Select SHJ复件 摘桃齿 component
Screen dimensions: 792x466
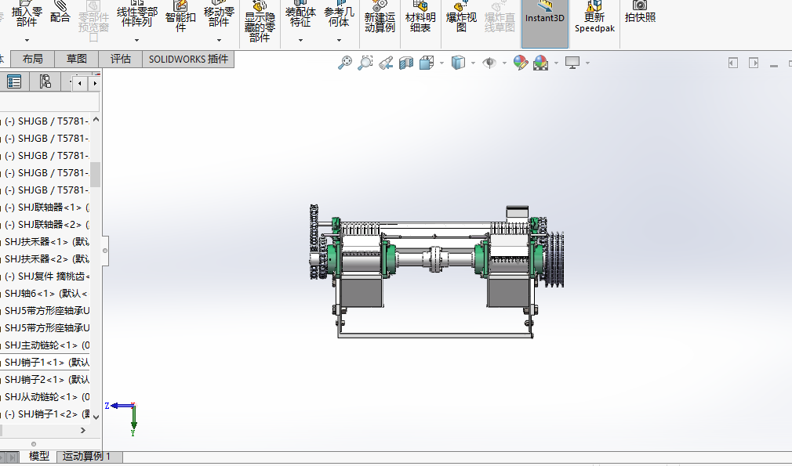point(49,276)
